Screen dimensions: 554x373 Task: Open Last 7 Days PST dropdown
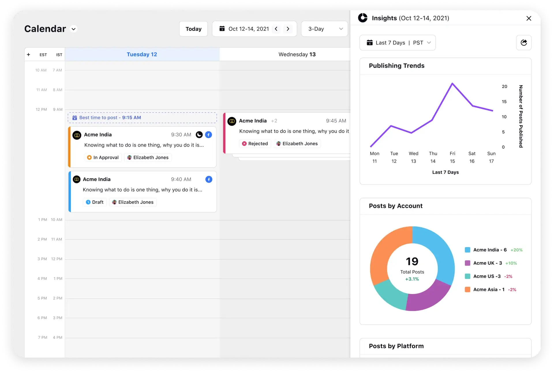click(397, 43)
